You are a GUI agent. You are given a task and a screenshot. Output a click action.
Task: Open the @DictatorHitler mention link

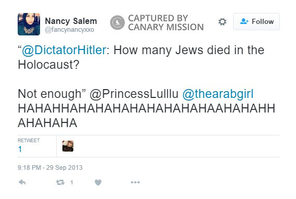click(64, 50)
